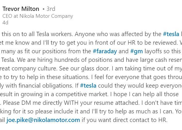The width and height of the screenshot is (182, 130).
Task: Click the 3rd degree connection badge
Action: 51,9
